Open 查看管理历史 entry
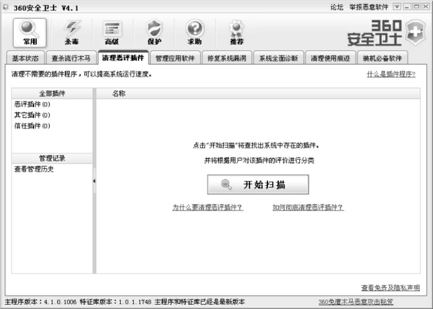 click(34, 169)
